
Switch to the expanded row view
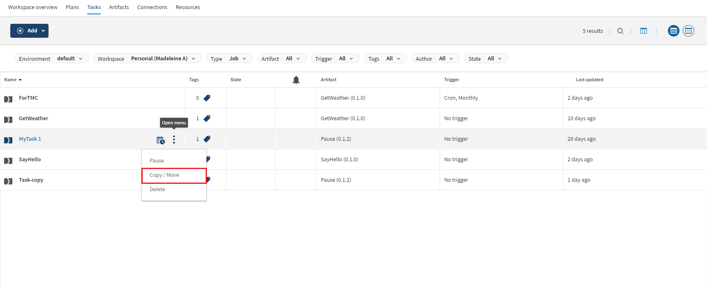[x=688, y=31]
